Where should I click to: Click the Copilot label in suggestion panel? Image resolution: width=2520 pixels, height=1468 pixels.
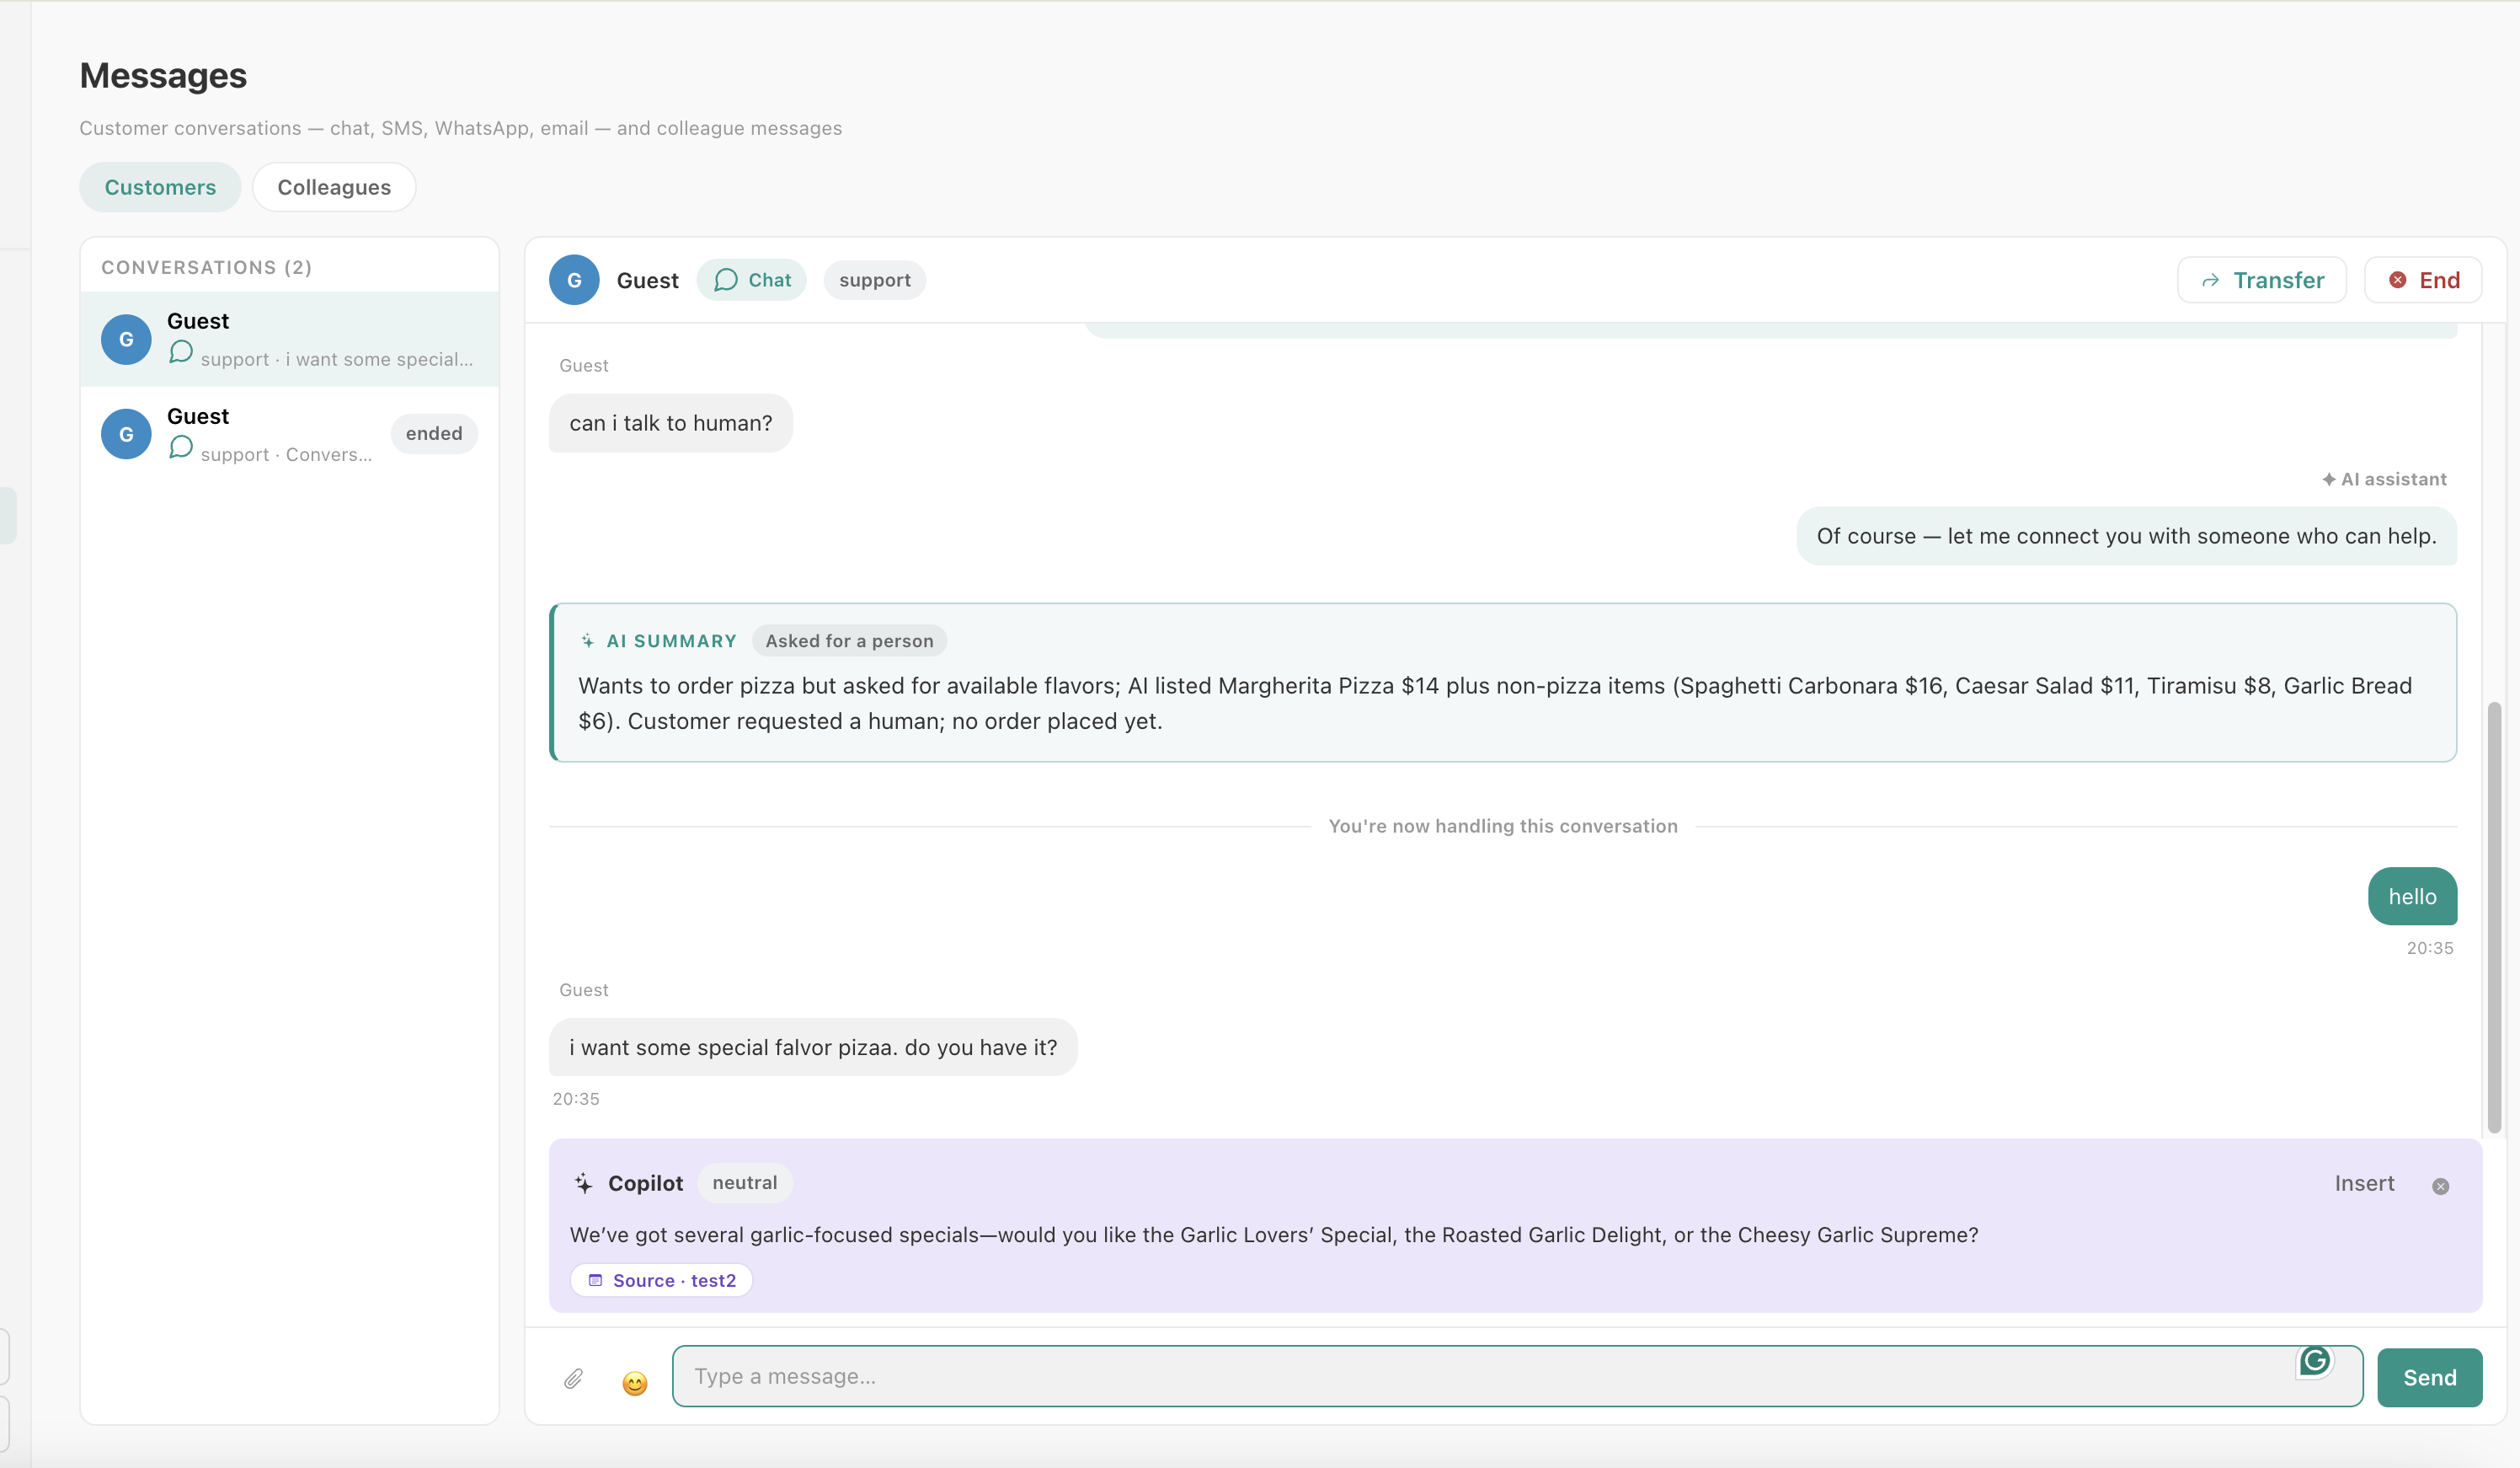[x=646, y=1184]
